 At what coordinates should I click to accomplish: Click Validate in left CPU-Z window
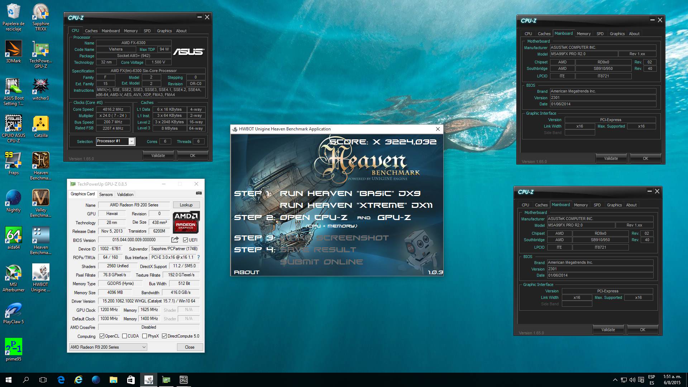click(158, 156)
